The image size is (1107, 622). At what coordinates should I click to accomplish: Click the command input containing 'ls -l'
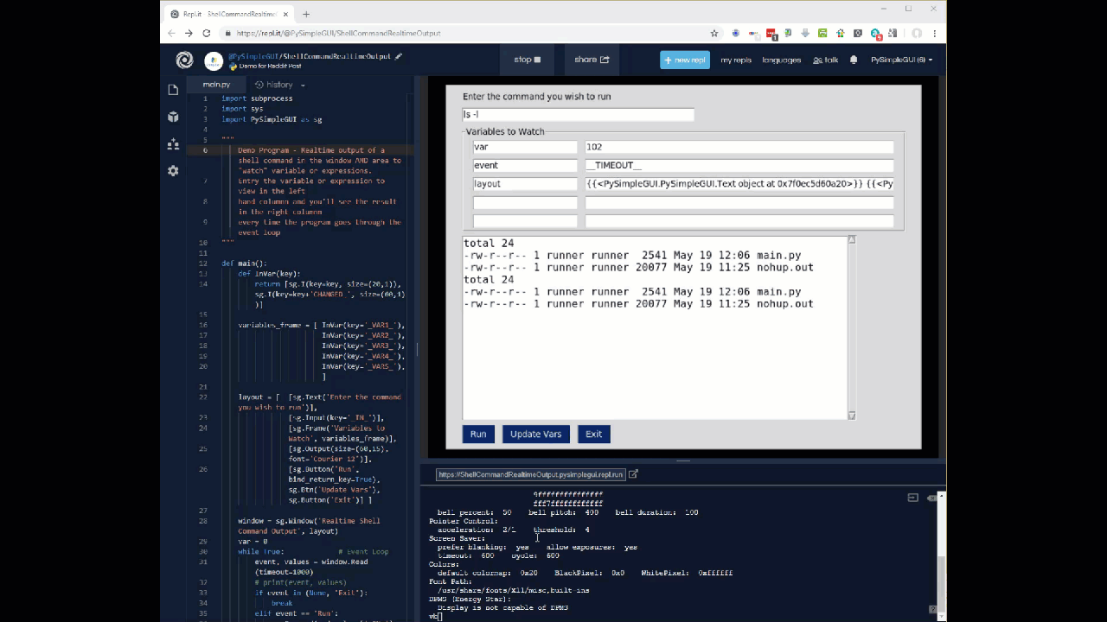pos(578,114)
